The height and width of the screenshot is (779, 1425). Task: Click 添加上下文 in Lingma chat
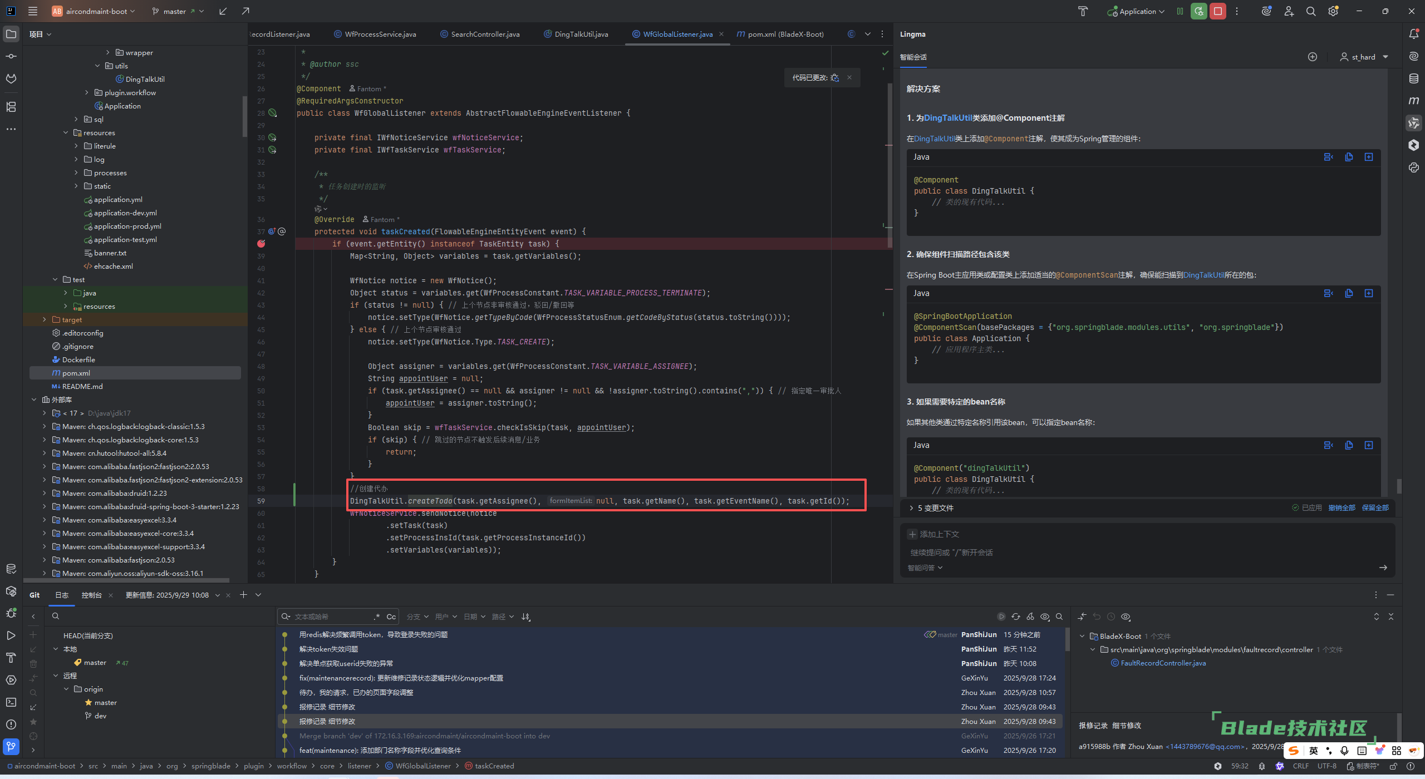pos(933,534)
